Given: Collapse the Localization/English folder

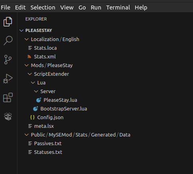Looking at the screenshot, I should point(27,39).
